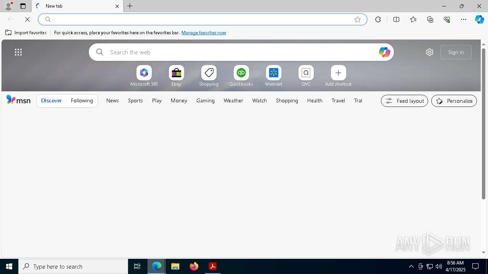Viewport: 488px width, 274px height.
Task: Open the Favorites hub
Action: [x=413, y=19]
